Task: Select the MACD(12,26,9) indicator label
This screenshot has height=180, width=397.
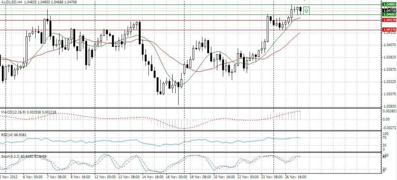Action: pyautogui.click(x=15, y=112)
